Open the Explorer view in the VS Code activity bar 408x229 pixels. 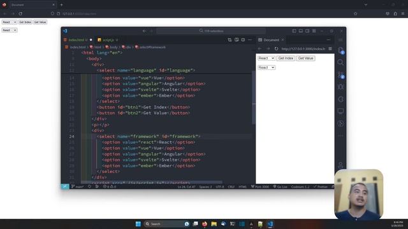[x=340, y=50]
